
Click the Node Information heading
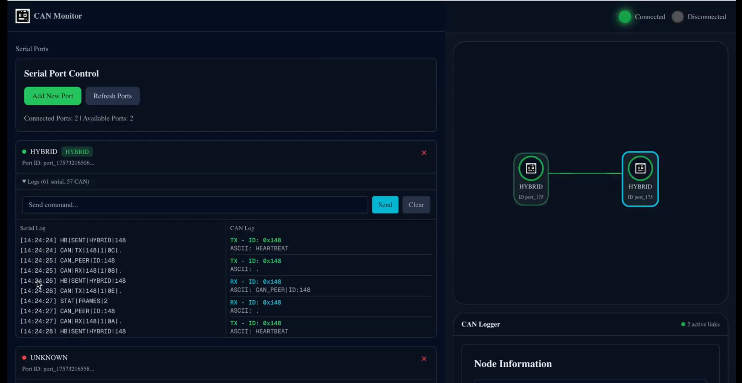coord(513,364)
